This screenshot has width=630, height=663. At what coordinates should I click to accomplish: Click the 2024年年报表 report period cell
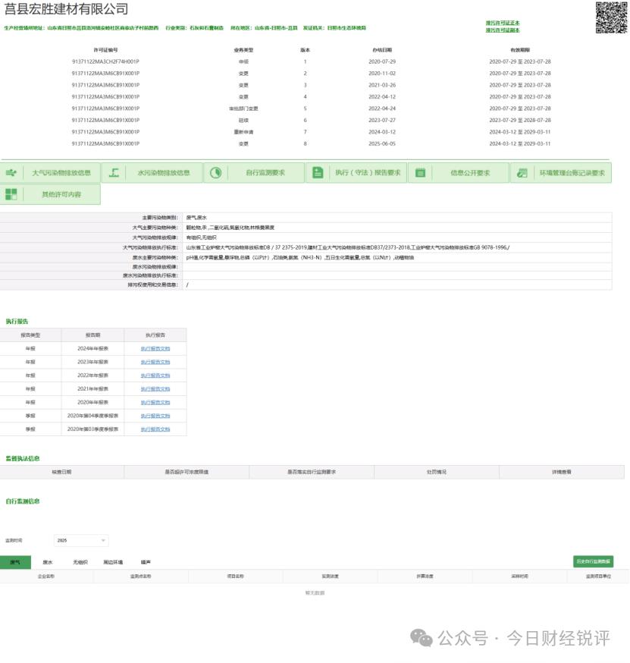click(93, 348)
